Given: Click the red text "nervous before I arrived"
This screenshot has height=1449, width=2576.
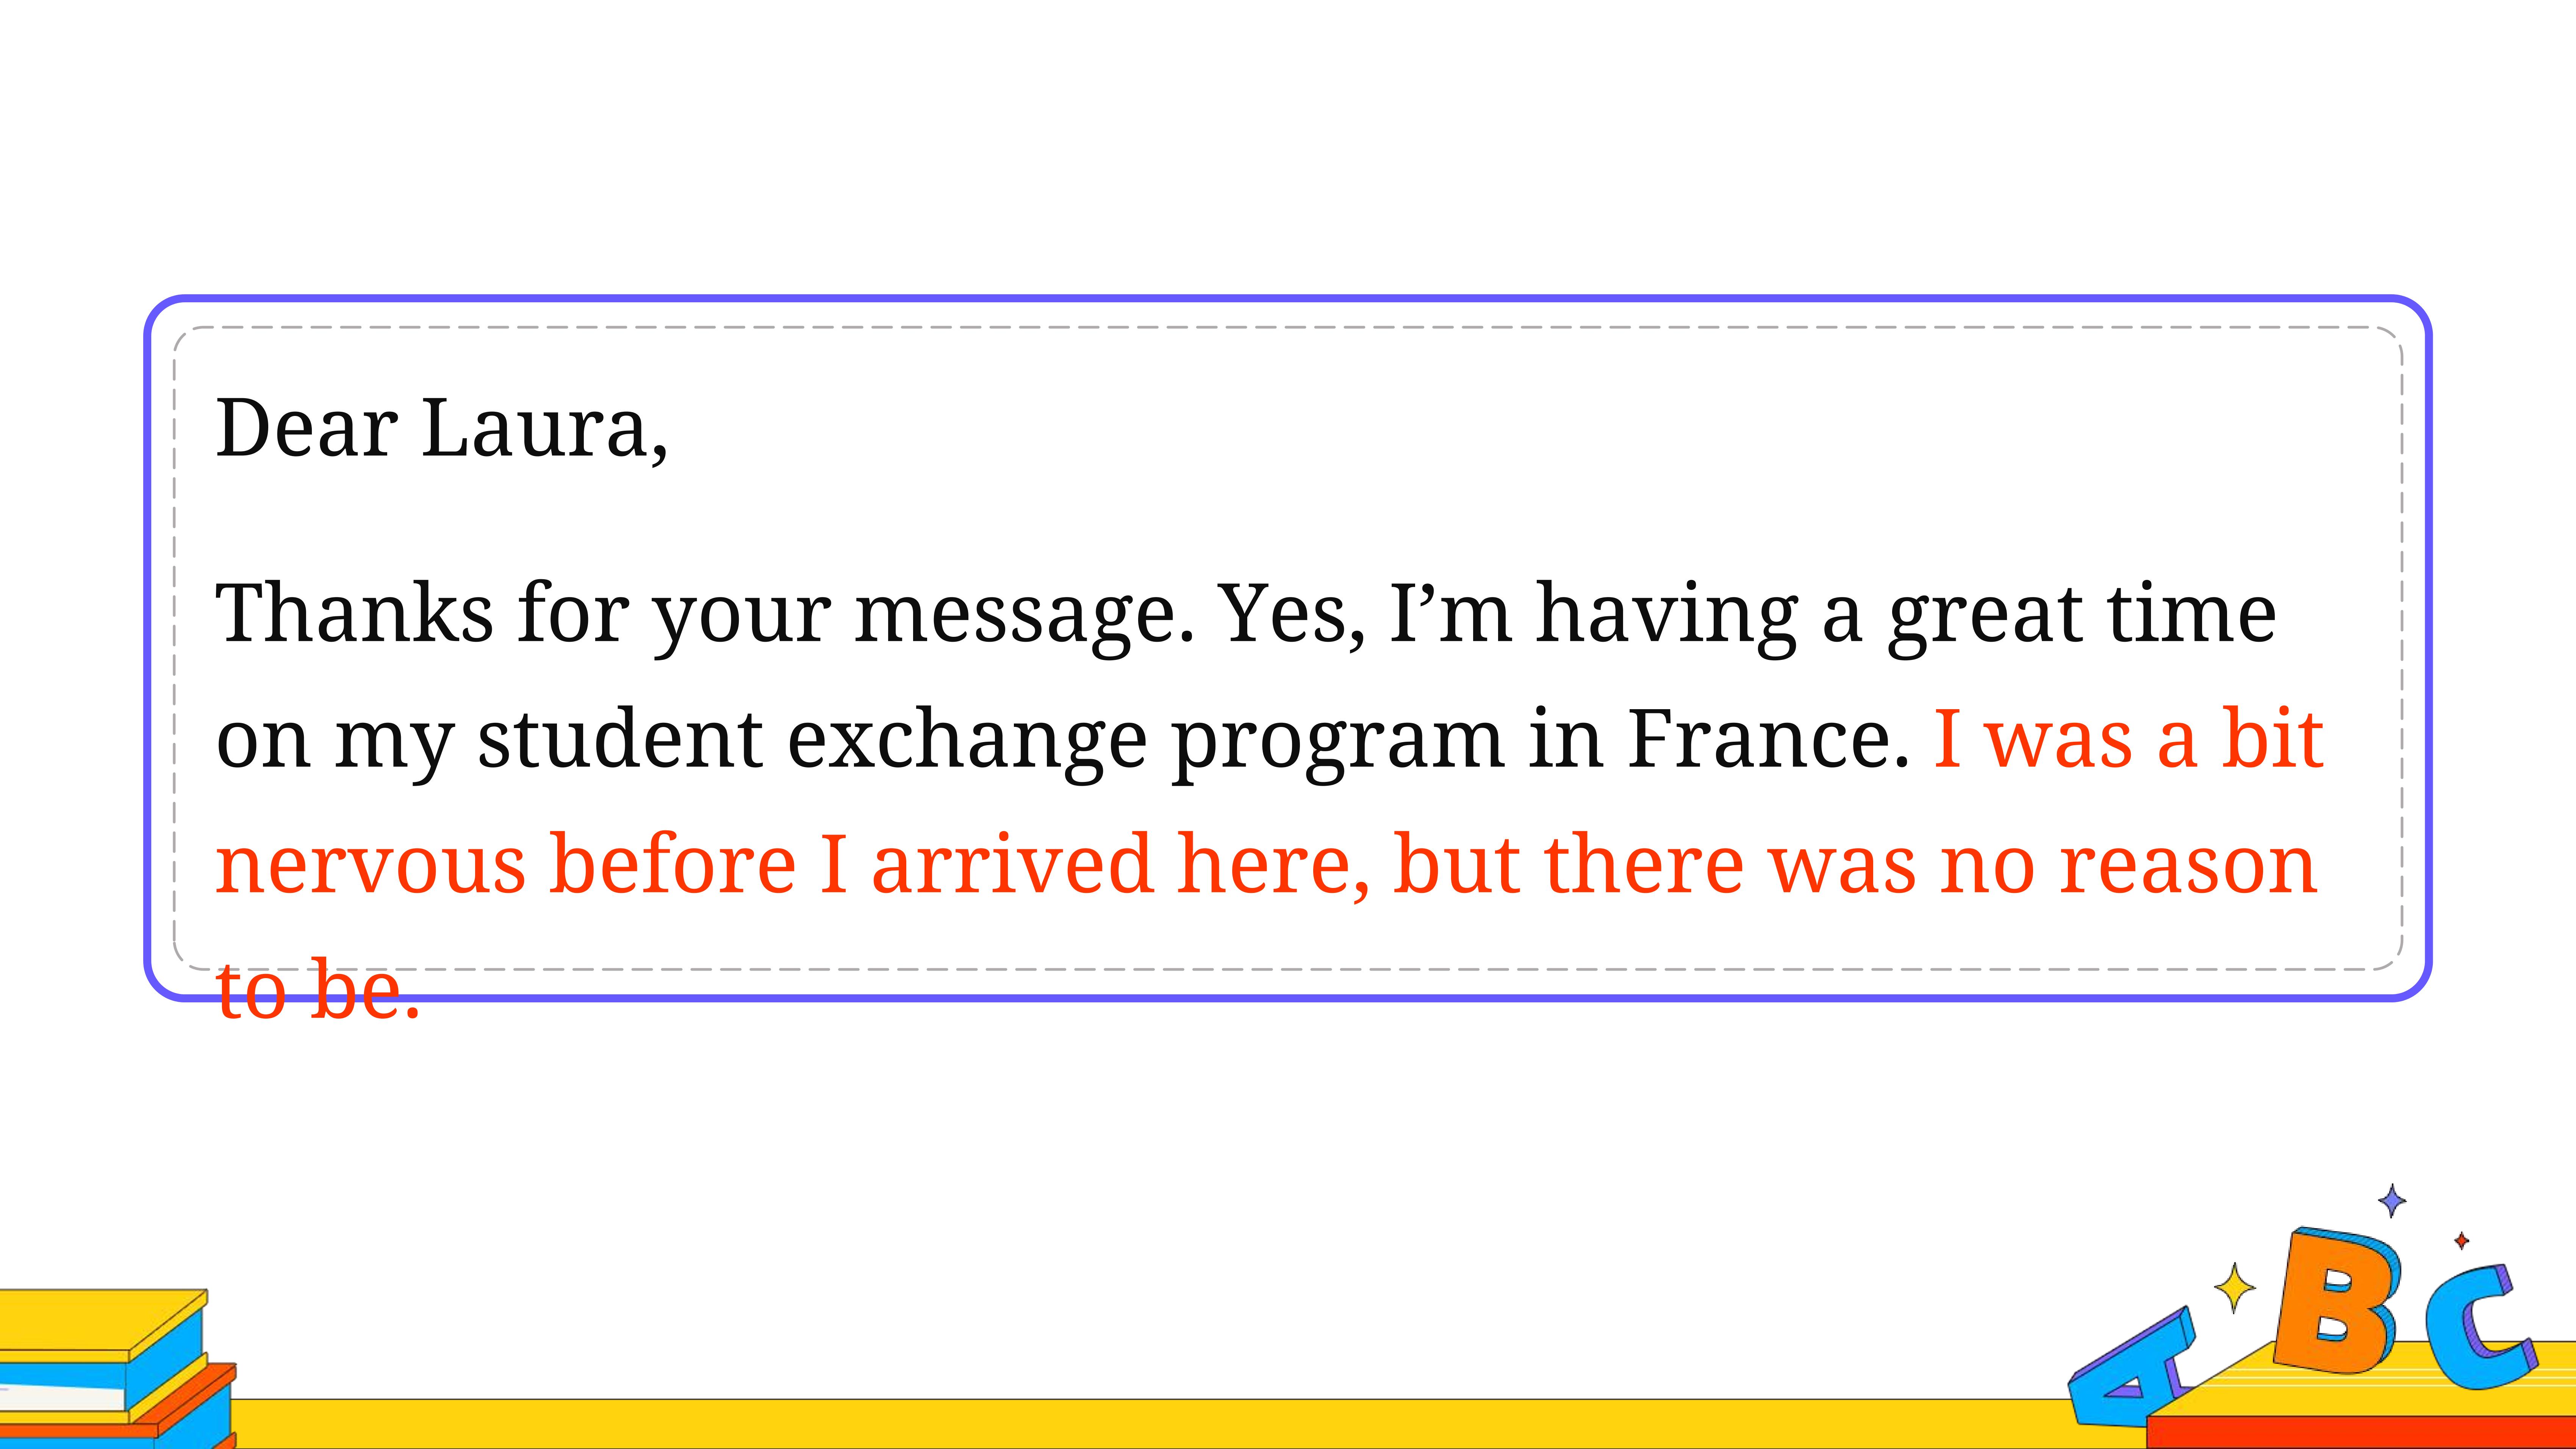Looking at the screenshot, I should click(x=683, y=864).
